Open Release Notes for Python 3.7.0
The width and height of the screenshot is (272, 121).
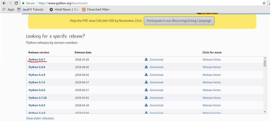[212, 82]
